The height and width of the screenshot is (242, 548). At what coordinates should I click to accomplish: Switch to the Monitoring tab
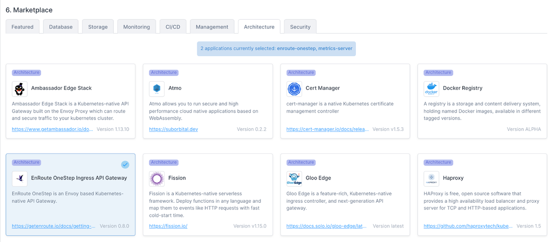click(x=137, y=27)
